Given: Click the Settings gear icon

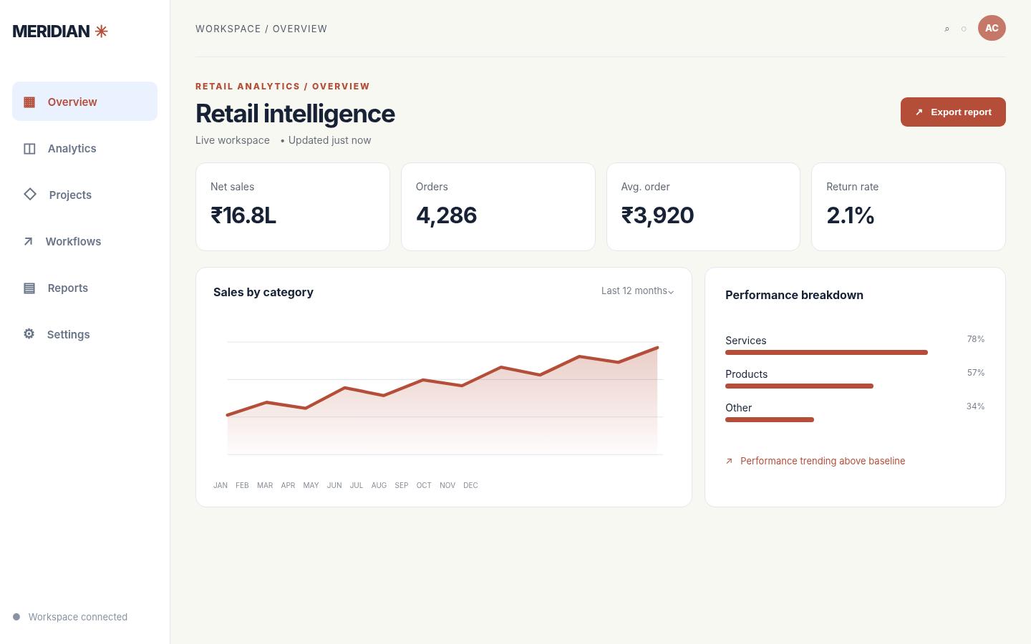Looking at the screenshot, I should point(29,333).
